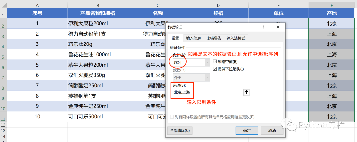Open the 输入法模式 tab
The image size is (357, 142).
(236, 38)
